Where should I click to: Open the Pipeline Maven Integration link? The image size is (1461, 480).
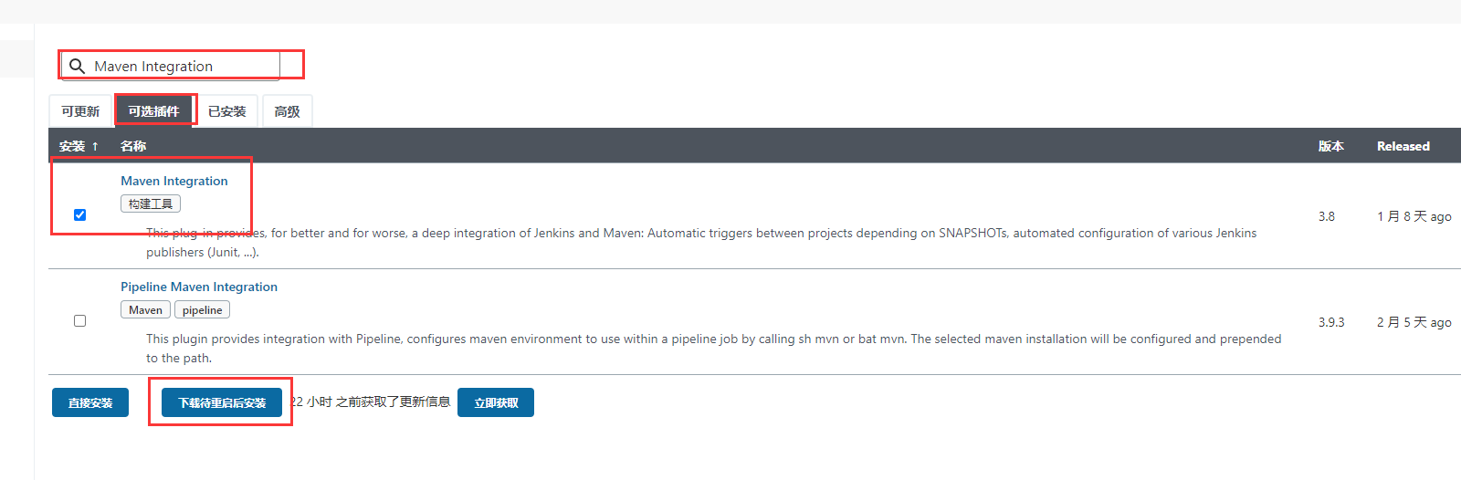point(199,287)
